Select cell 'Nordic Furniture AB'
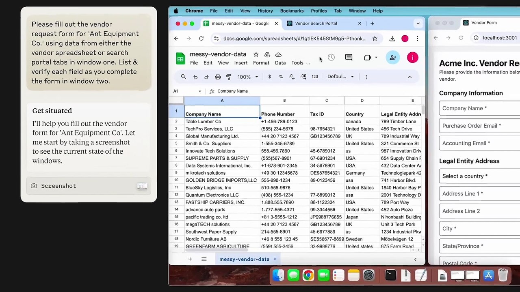Image resolution: width=520 pixels, height=292 pixels. coord(222,239)
